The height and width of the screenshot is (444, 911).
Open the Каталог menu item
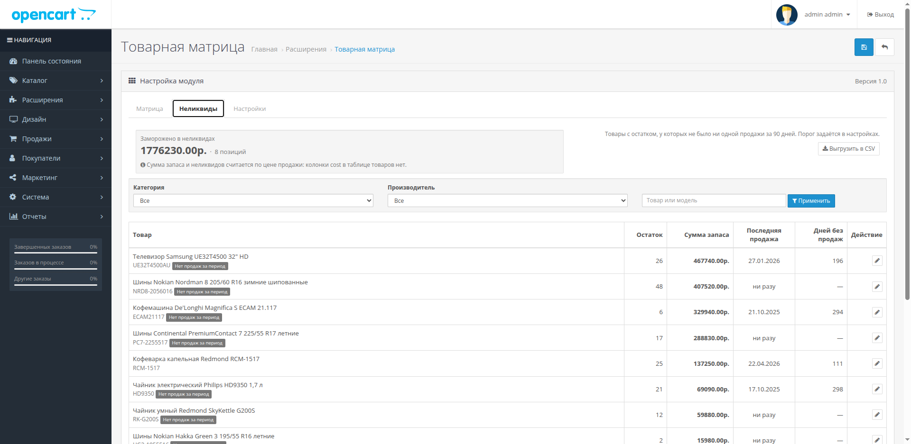[x=56, y=81]
